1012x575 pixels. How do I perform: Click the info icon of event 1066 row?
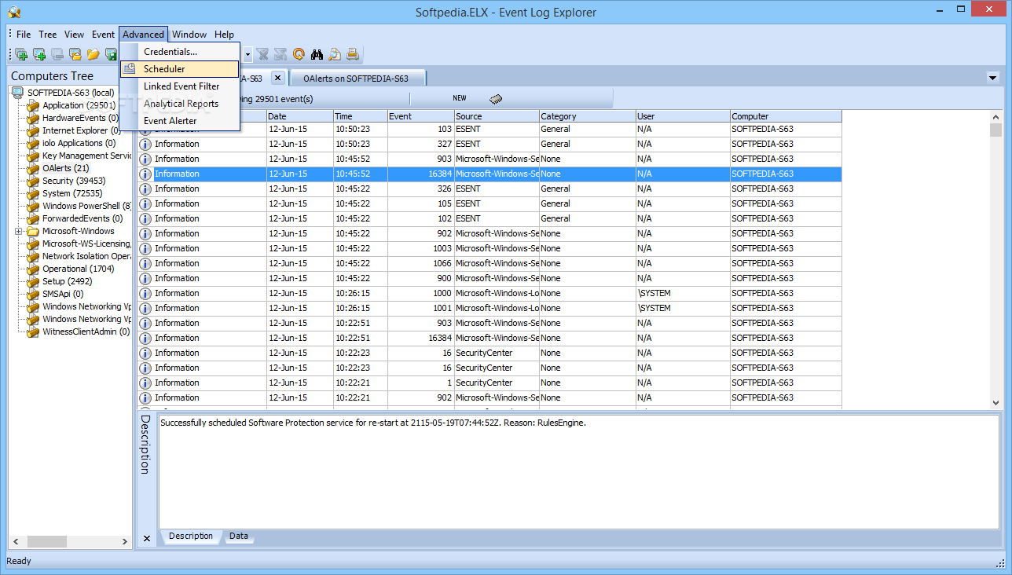pos(145,264)
